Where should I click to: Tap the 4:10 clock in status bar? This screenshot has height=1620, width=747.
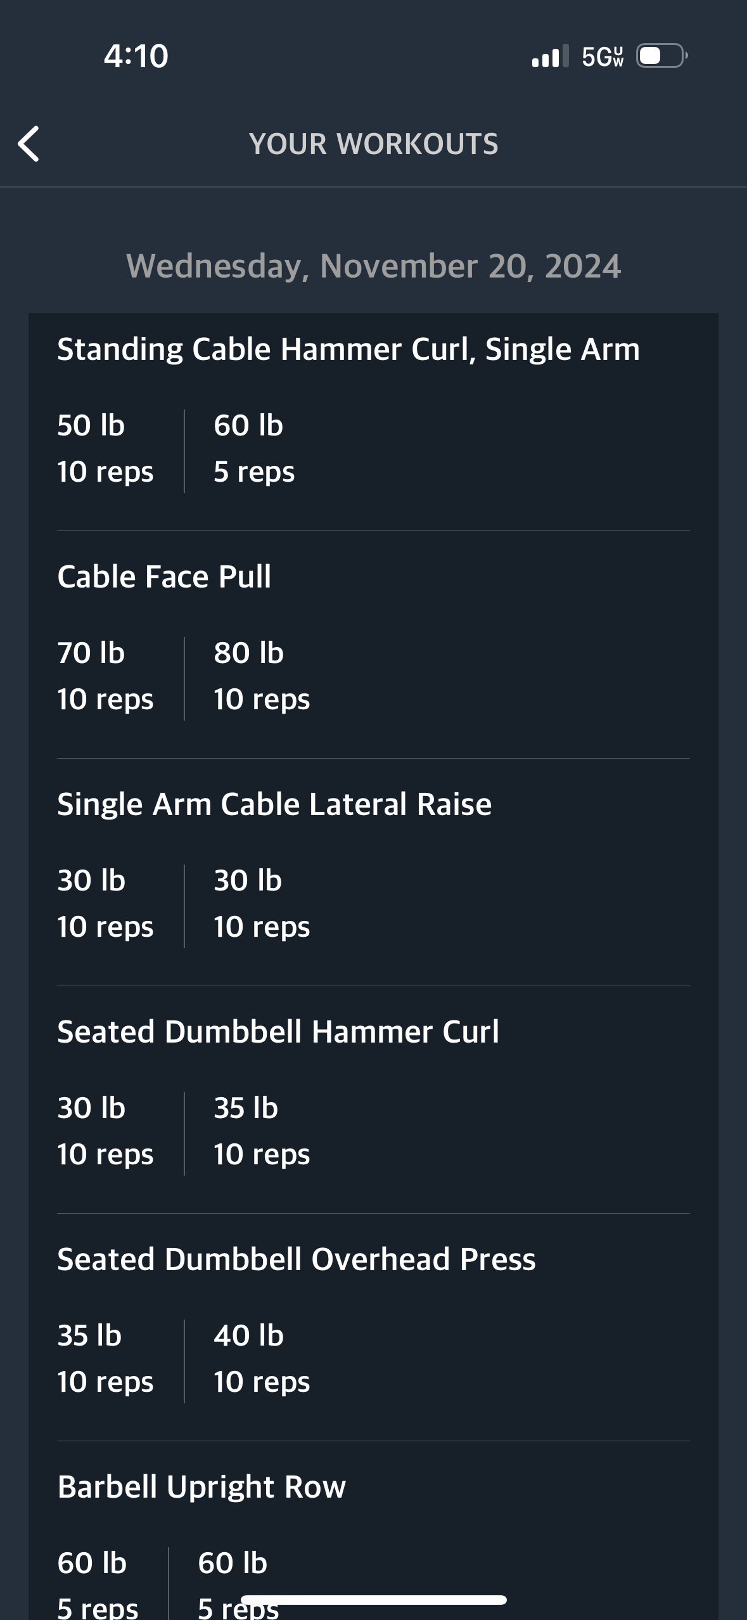(136, 56)
